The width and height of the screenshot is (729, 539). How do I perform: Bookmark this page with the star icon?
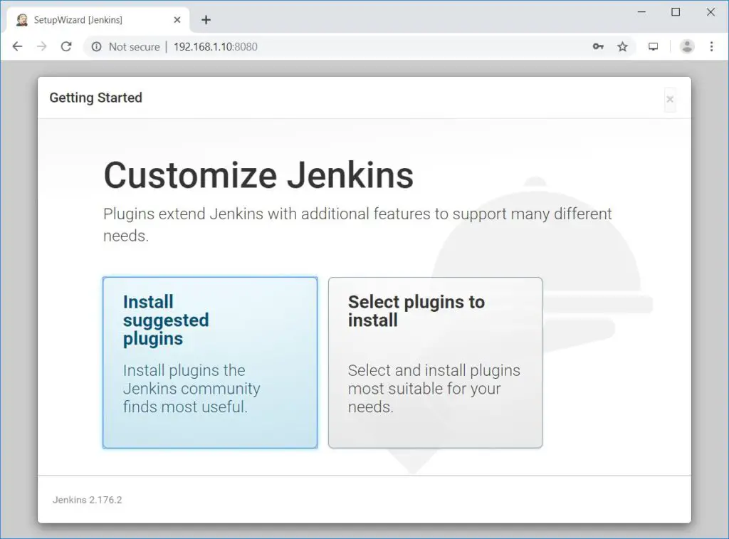(x=622, y=46)
